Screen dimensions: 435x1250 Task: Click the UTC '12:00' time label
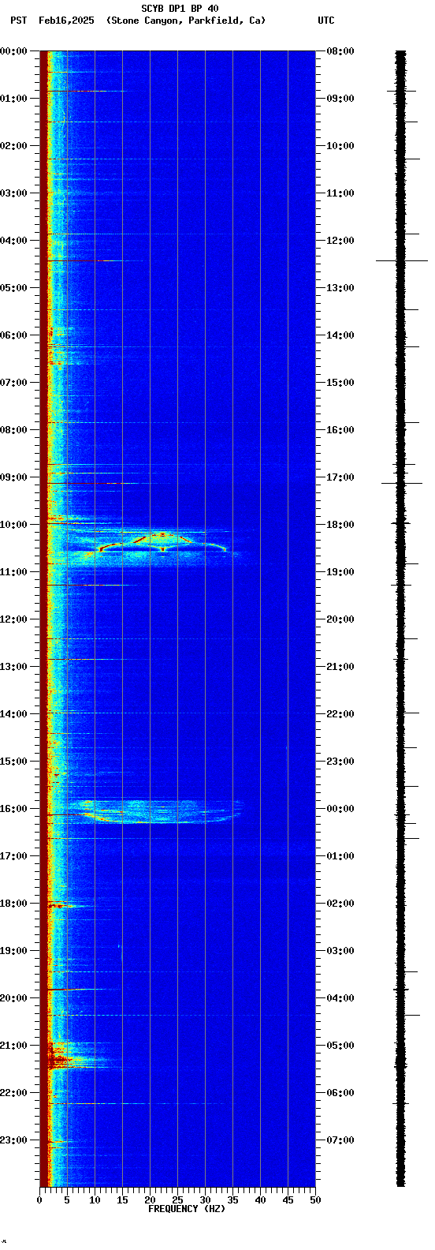pos(340,241)
